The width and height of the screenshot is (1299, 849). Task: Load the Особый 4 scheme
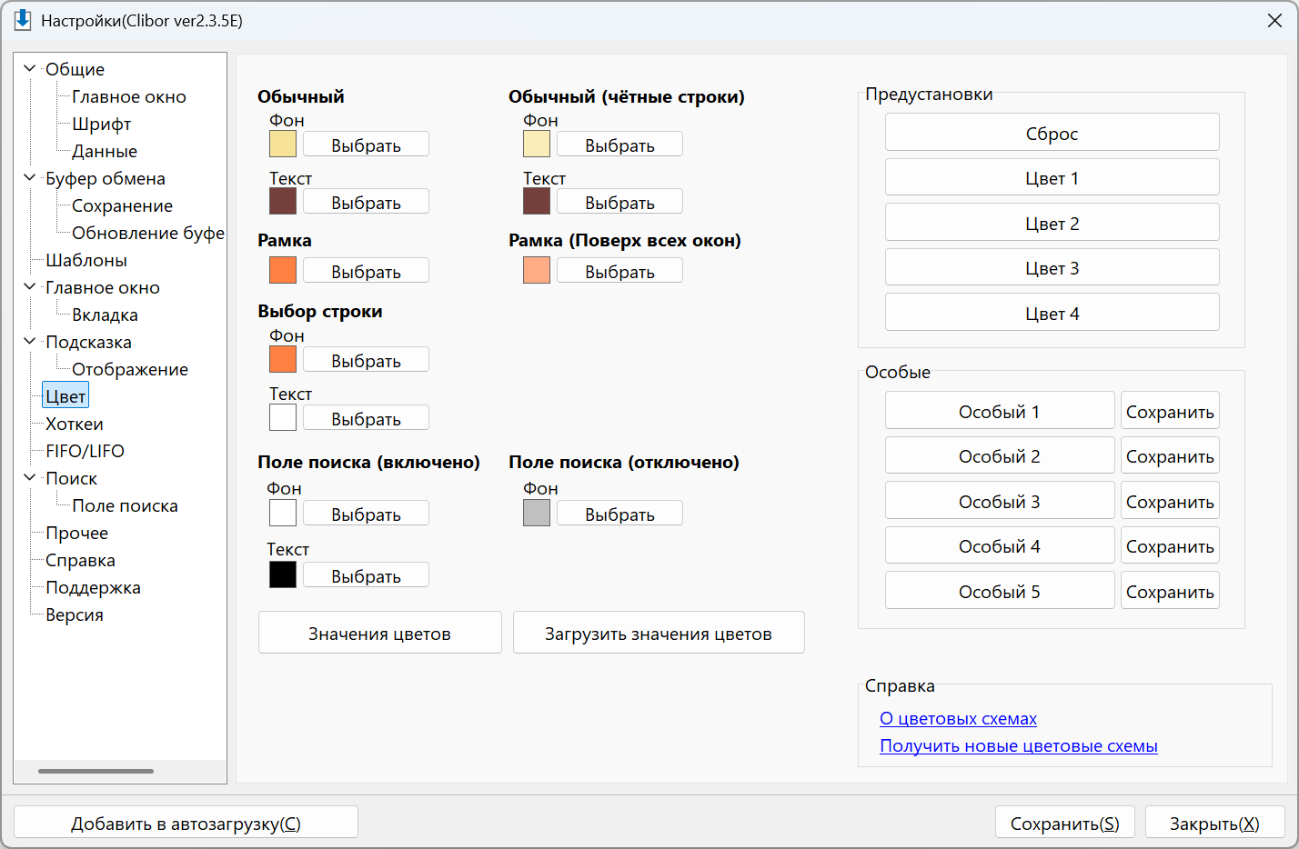[999, 545]
